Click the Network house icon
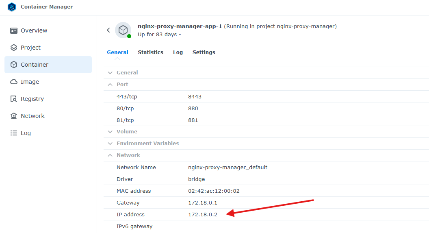The height and width of the screenshot is (233, 429). 14,116
